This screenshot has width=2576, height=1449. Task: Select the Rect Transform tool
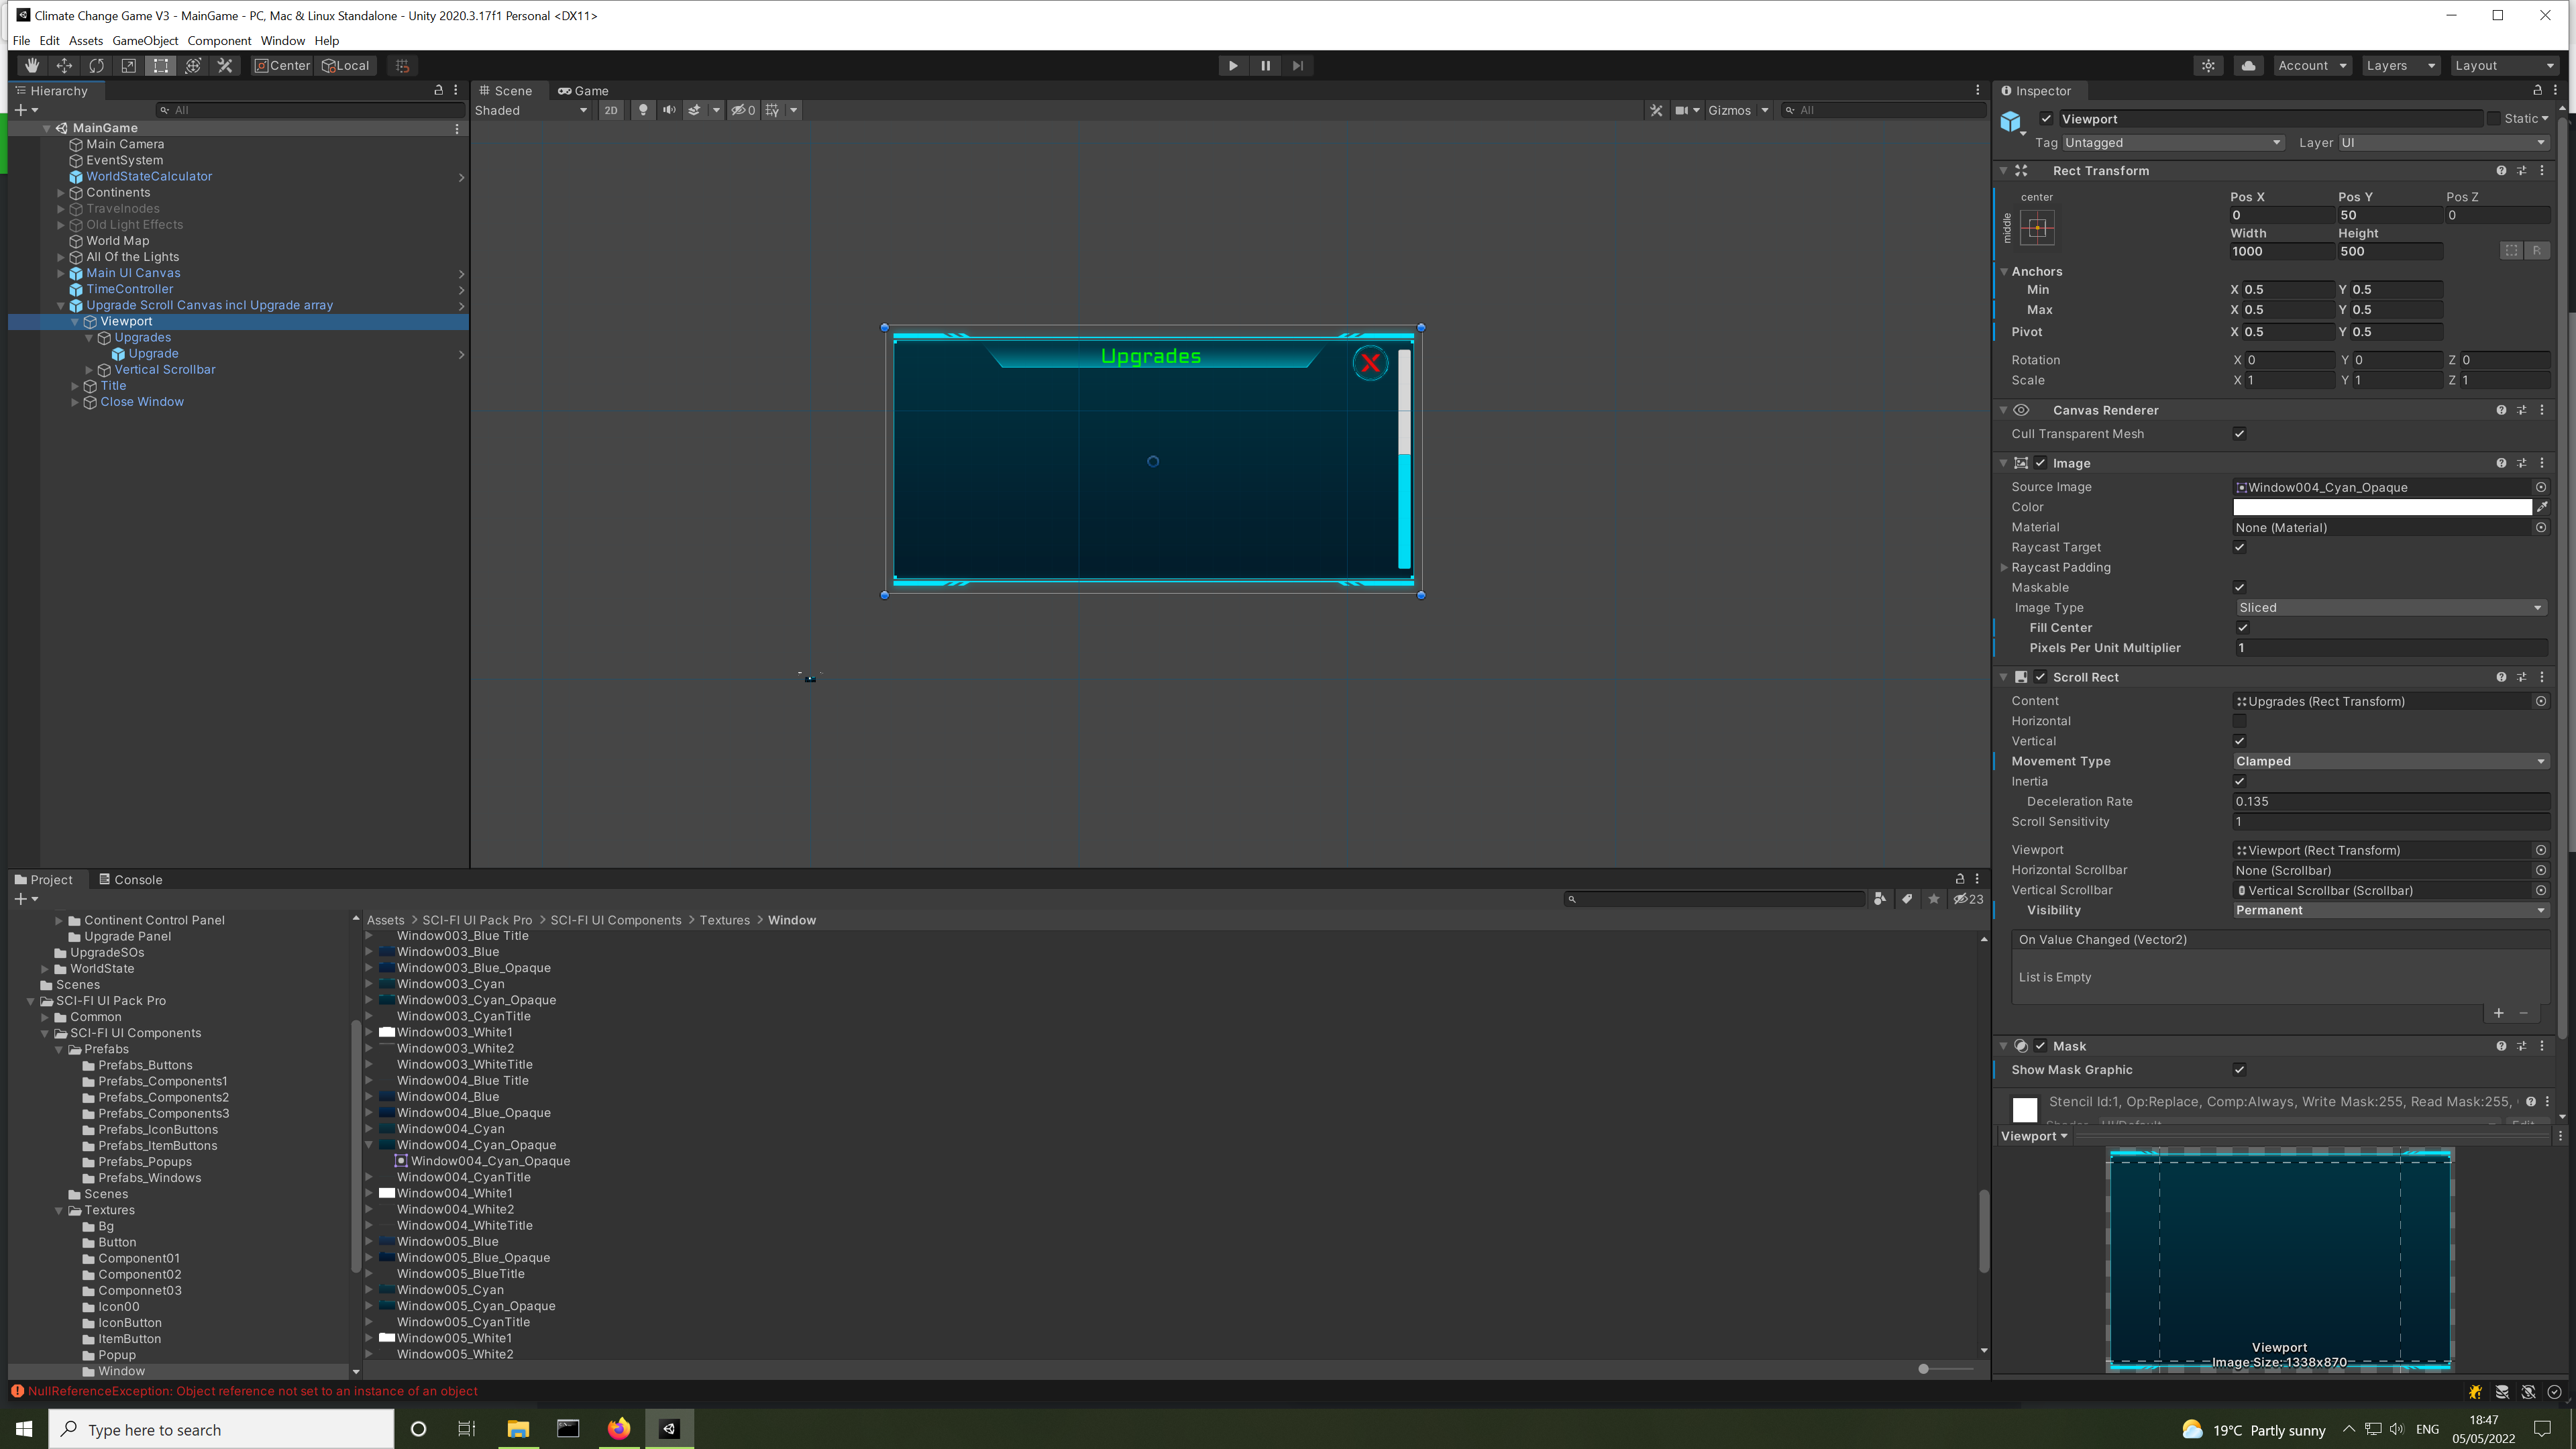(x=161, y=65)
